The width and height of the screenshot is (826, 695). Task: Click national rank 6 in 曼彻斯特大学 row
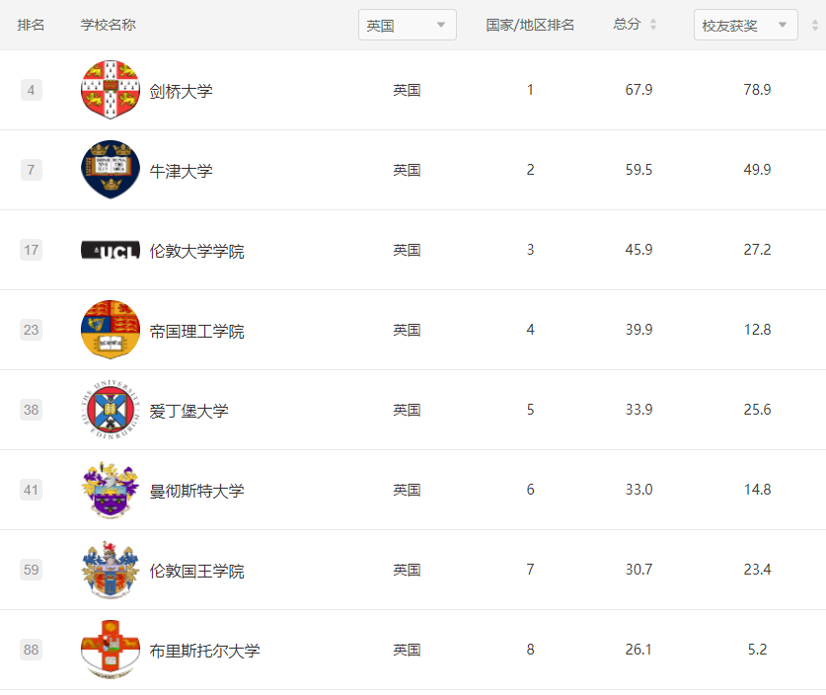[x=531, y=491]
